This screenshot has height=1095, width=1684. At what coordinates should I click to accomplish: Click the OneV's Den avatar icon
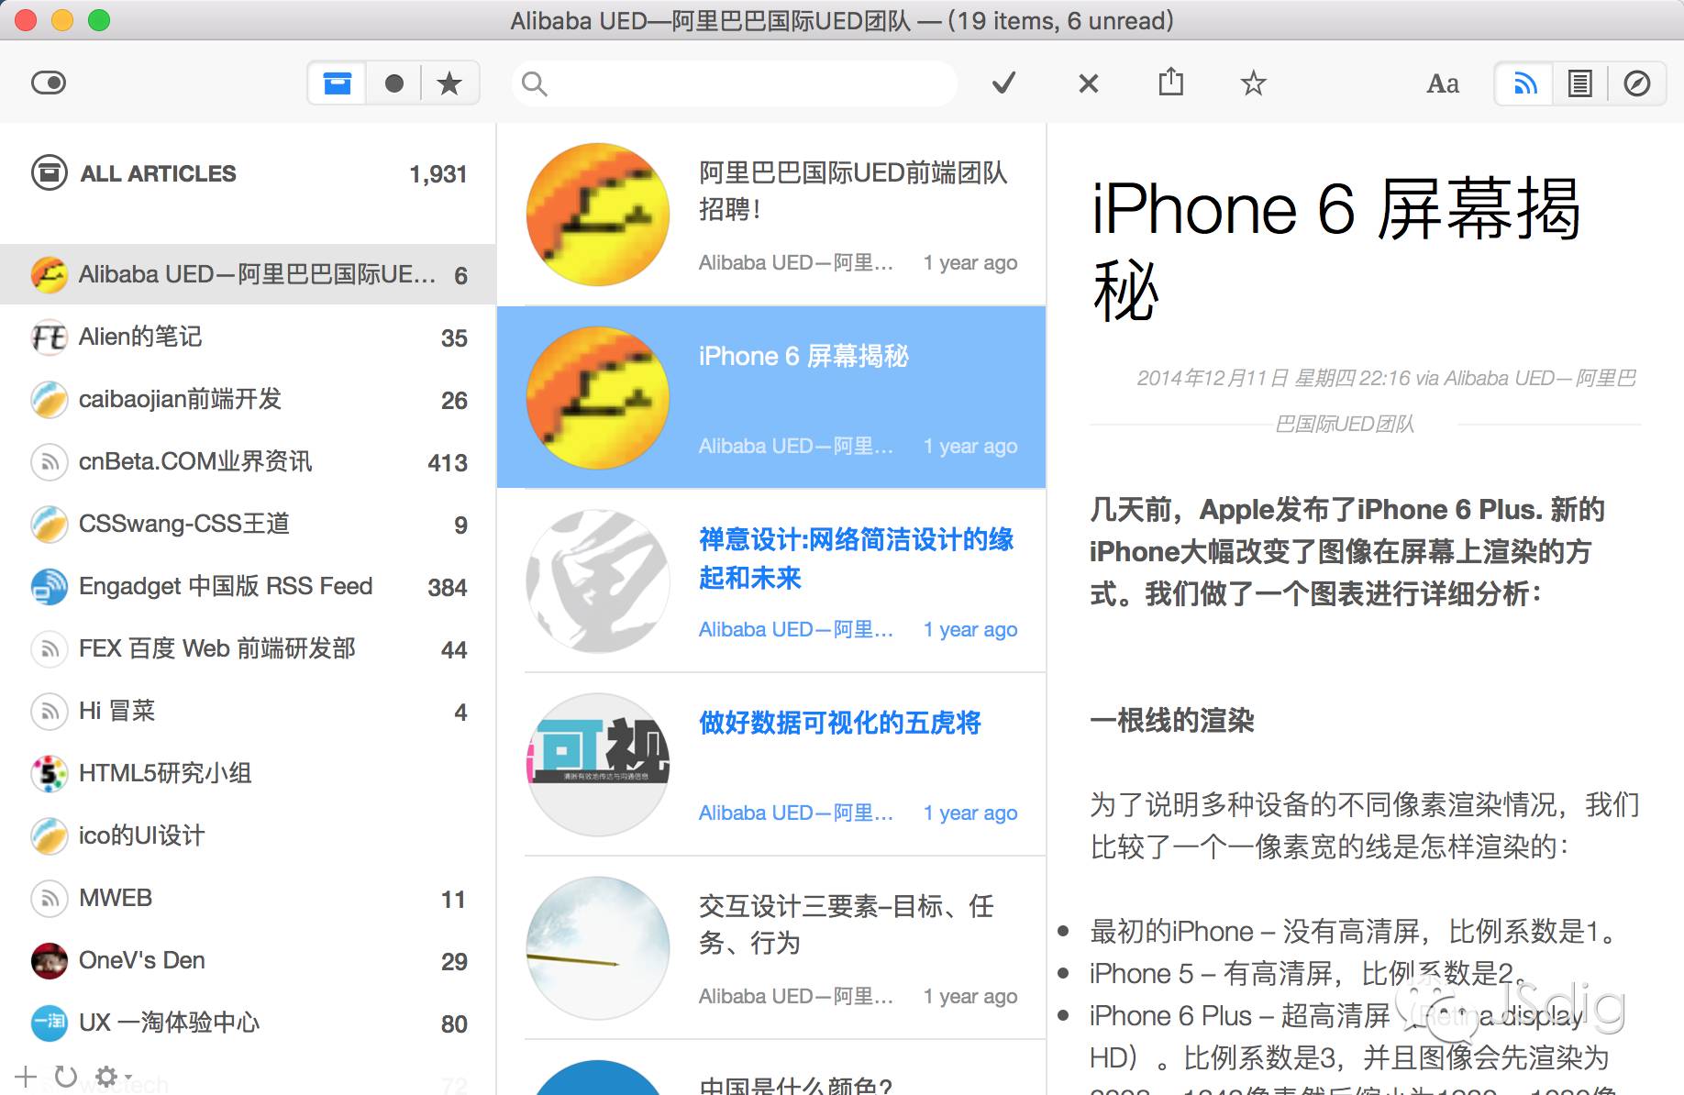click(x=49, y=961)
